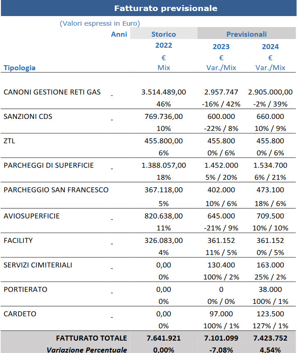Viewport: 297px width, 353px height.
Task: Click the SANZIONI CDS row label
Action: click(x=28, y=117)
